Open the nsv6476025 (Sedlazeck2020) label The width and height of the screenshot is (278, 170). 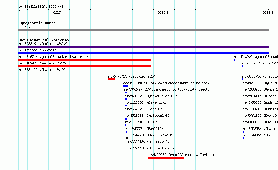(x=132, y=76)
